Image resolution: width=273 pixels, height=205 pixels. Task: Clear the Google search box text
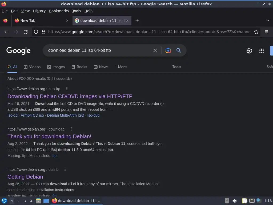coord(155,50)
